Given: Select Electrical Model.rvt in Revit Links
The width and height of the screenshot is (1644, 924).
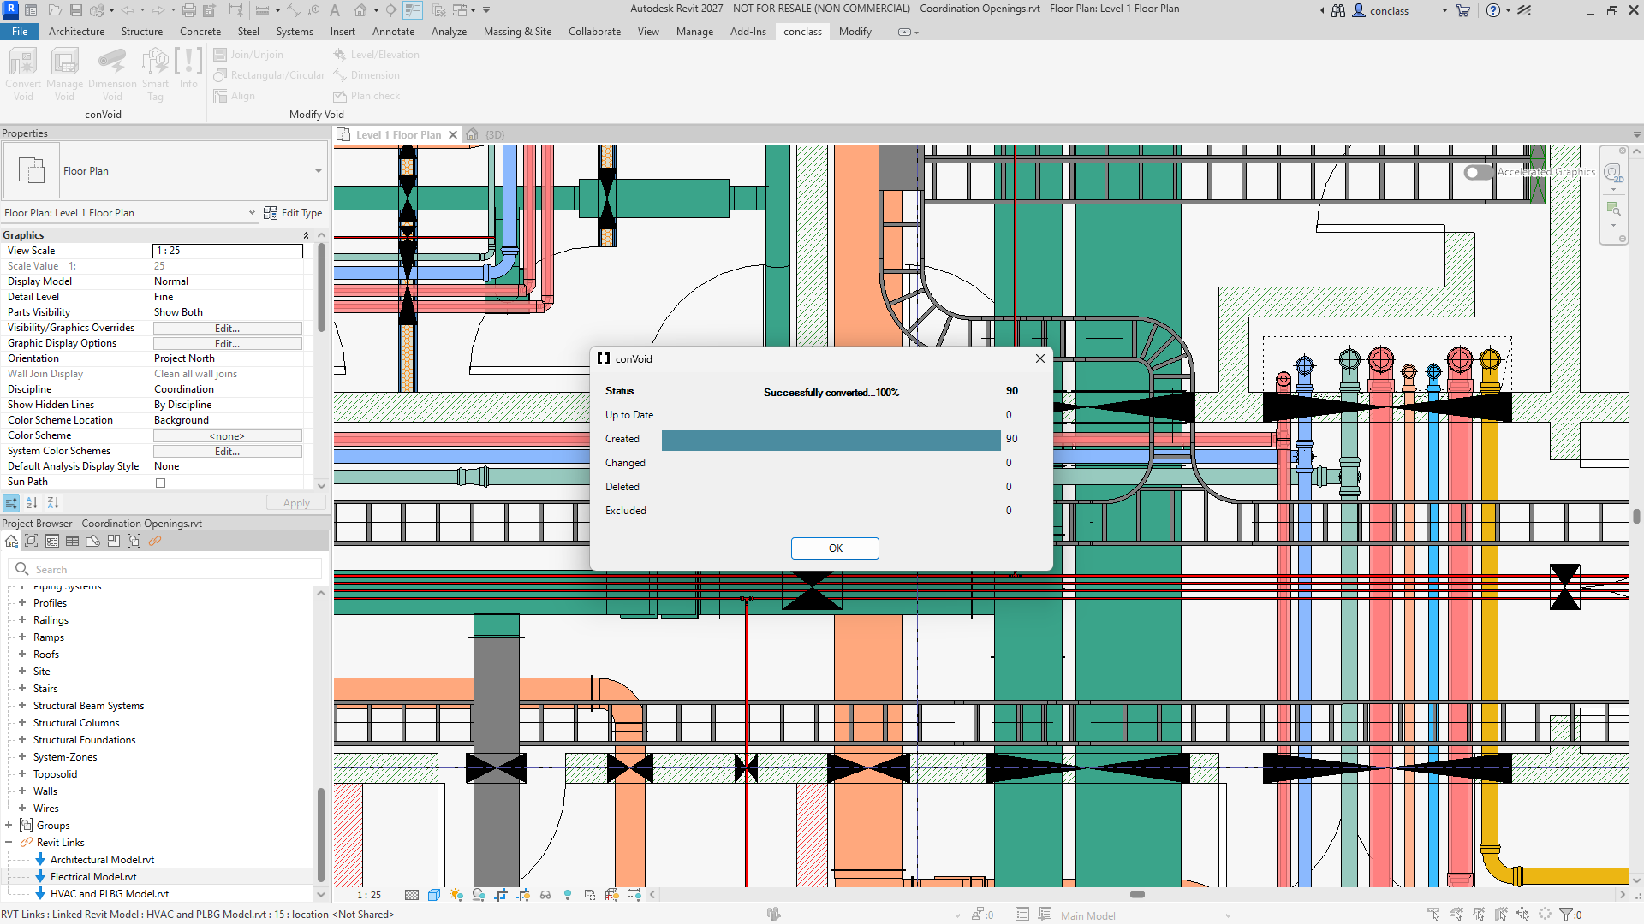Looking at the screenshot, I should (93, 876).
